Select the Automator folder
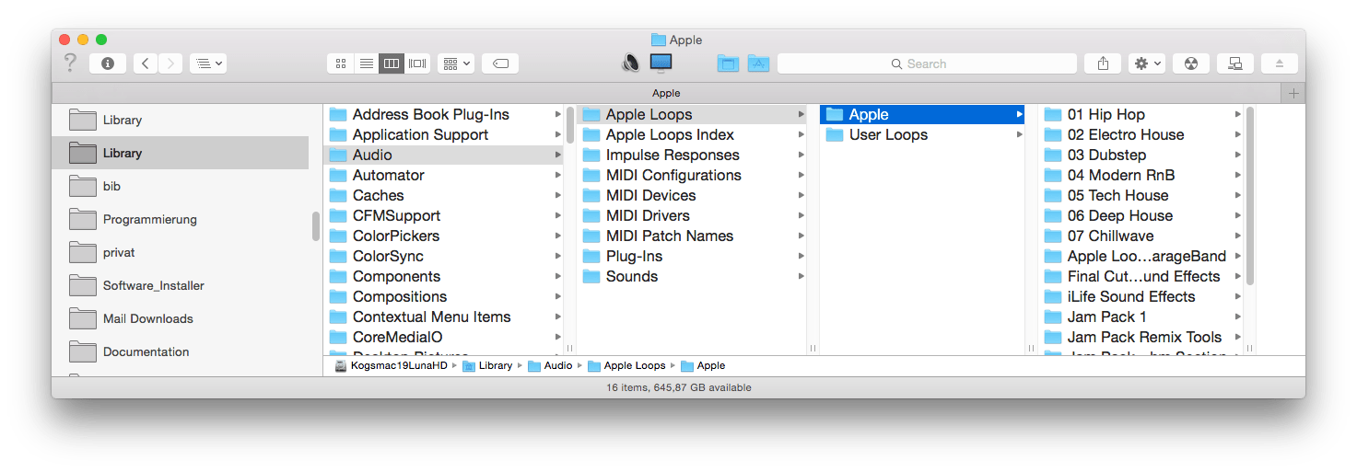The image size is (1357, 472). 444,175
